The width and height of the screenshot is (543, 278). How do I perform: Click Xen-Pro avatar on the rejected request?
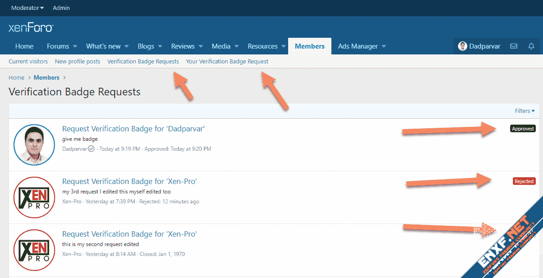tap(31, 197)
